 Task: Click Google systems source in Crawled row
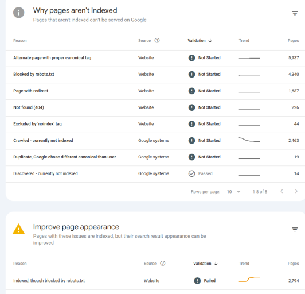tap(154, 141)
